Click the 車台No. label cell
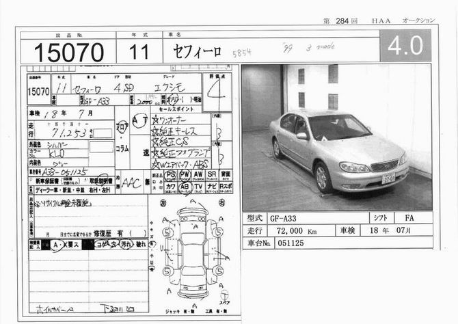The image size is (458, 324). coord(258,243)
